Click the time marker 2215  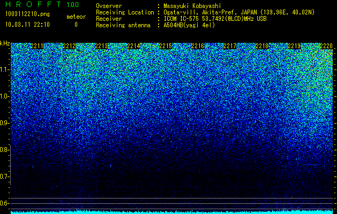[x=166, y=46]
